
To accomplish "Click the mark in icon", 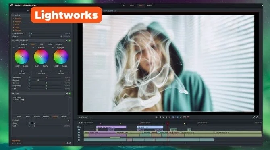I will [173, 117].
